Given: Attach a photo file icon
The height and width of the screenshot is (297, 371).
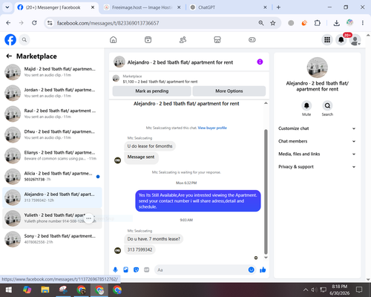Looking at the screenshot, I should click(x=125, y=270).
